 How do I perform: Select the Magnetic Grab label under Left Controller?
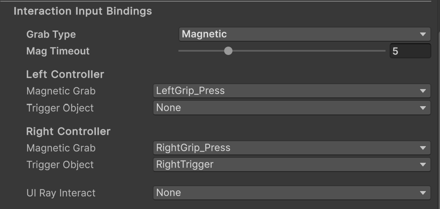61,91
